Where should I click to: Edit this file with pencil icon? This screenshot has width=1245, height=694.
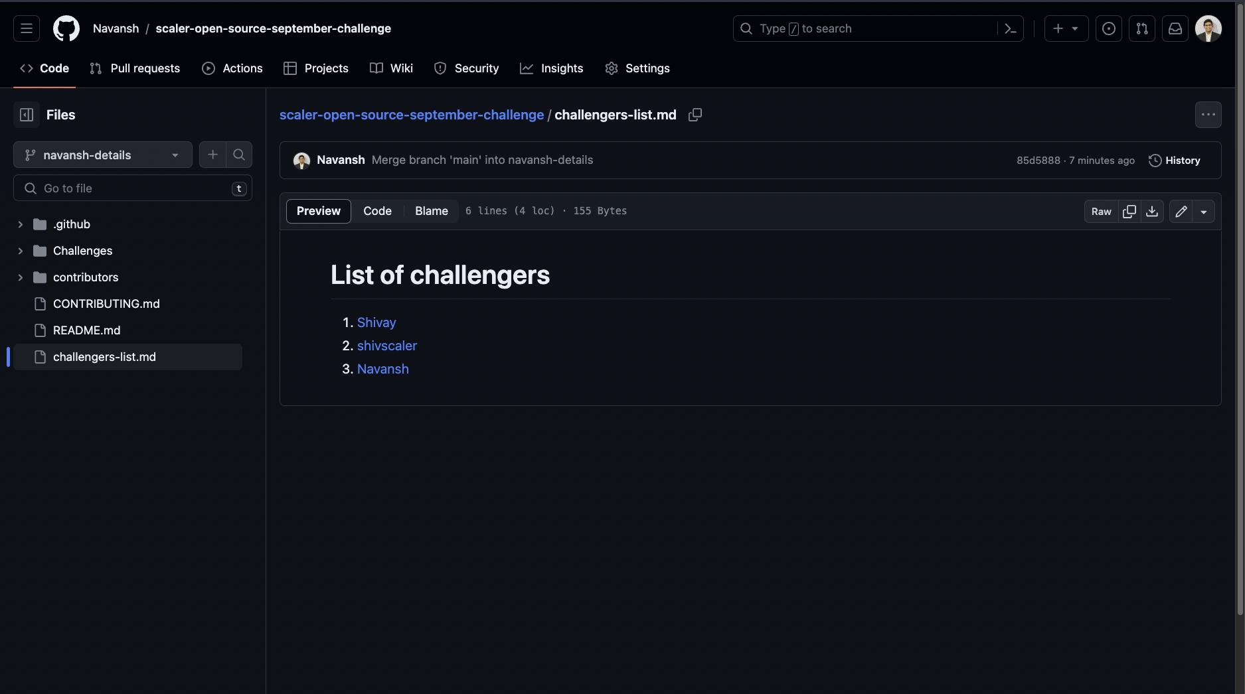(1181, 211)
